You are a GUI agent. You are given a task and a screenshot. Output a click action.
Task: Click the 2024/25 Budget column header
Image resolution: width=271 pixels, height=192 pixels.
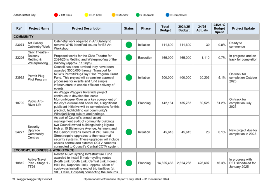184,28
